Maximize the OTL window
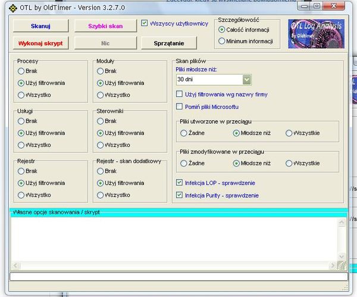Viewport: 357px width, 297px height. [x=317, y=6]
